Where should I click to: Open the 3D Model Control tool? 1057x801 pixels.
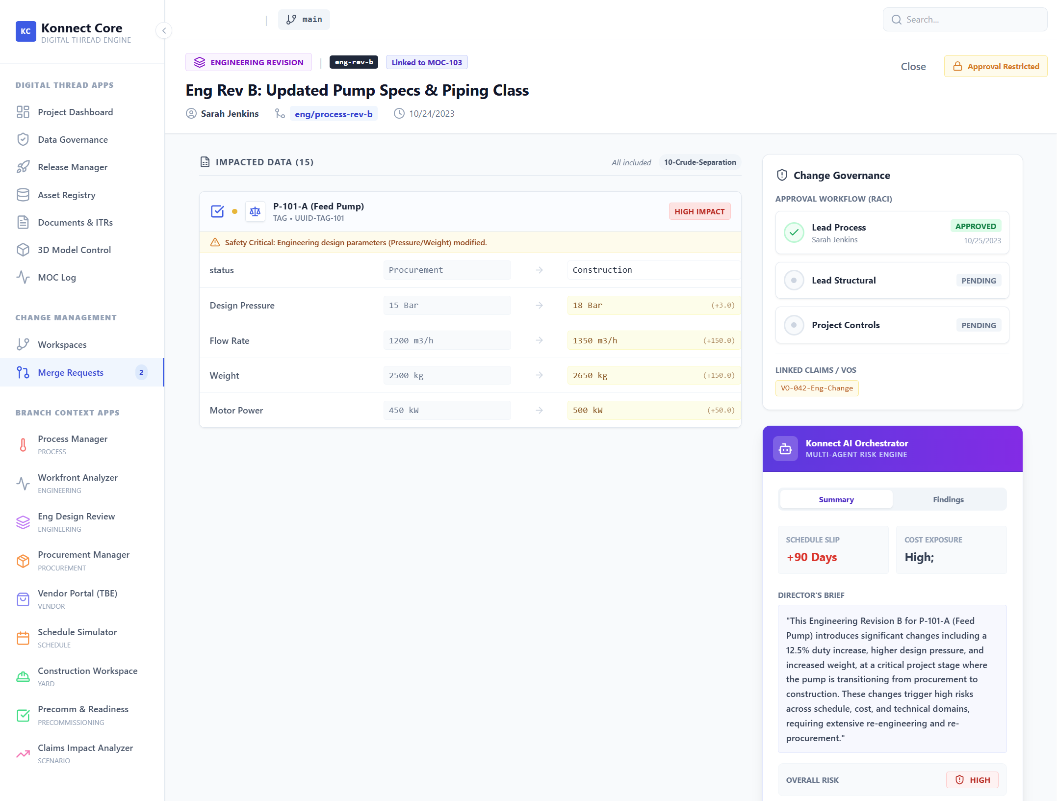tap(74, 250)
